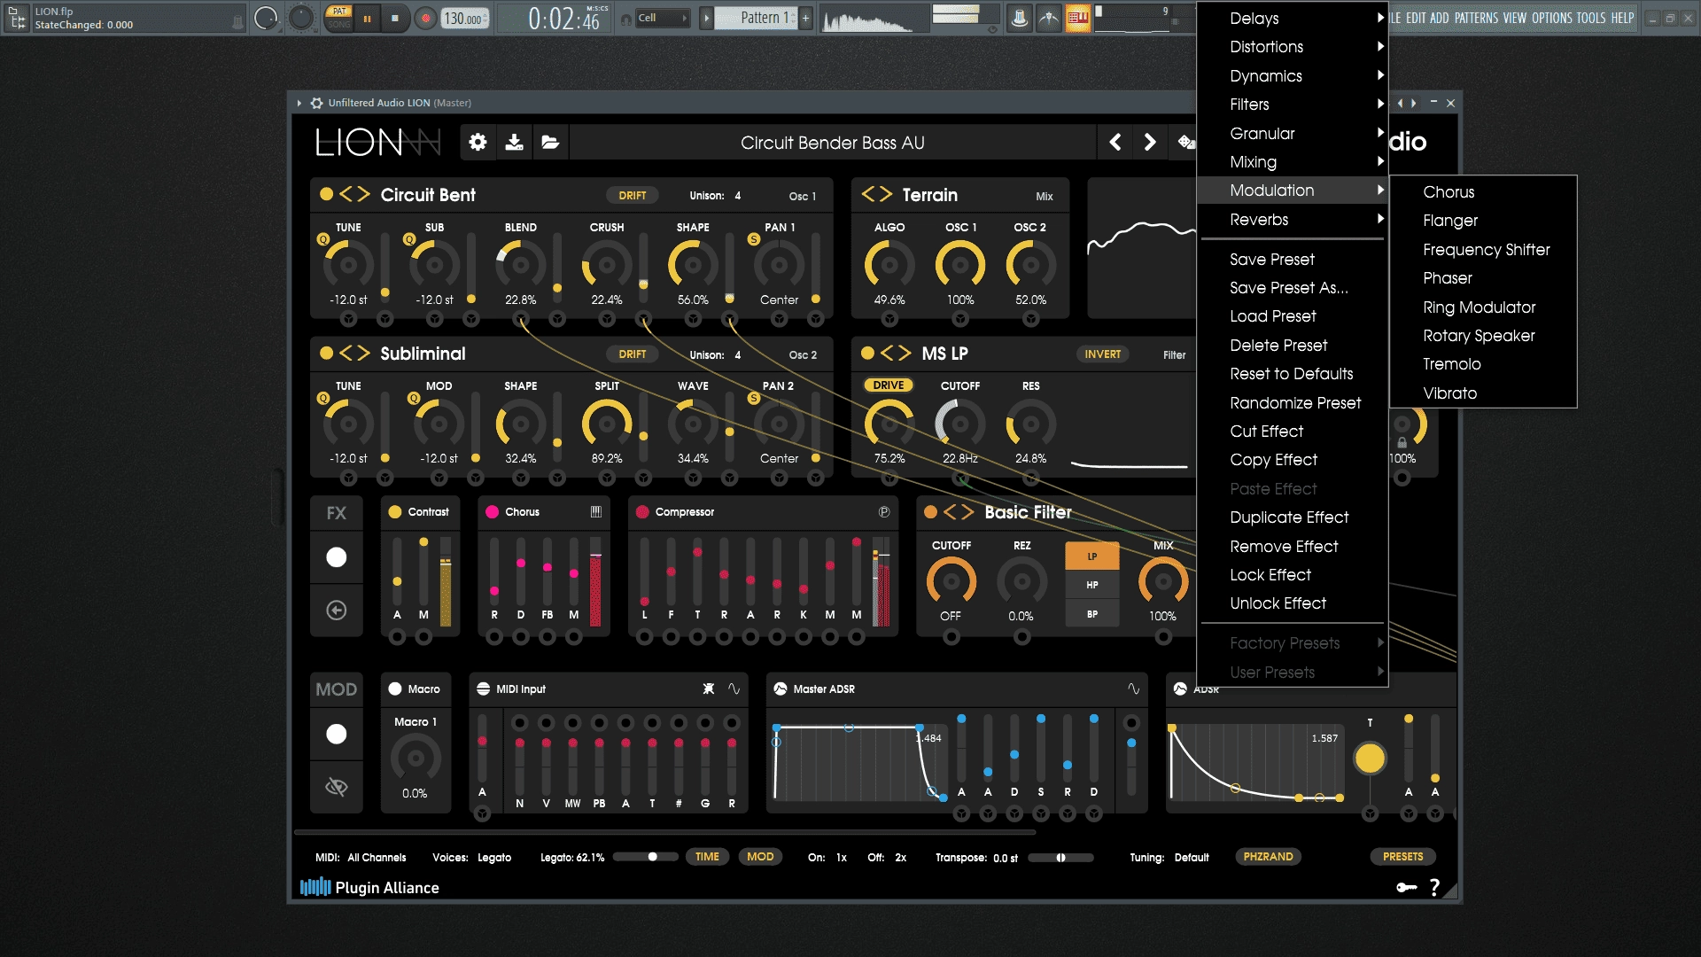This screenshot has width=1701, height=957.
Task: Click the Compressor P icon
Action: point(883,512)
